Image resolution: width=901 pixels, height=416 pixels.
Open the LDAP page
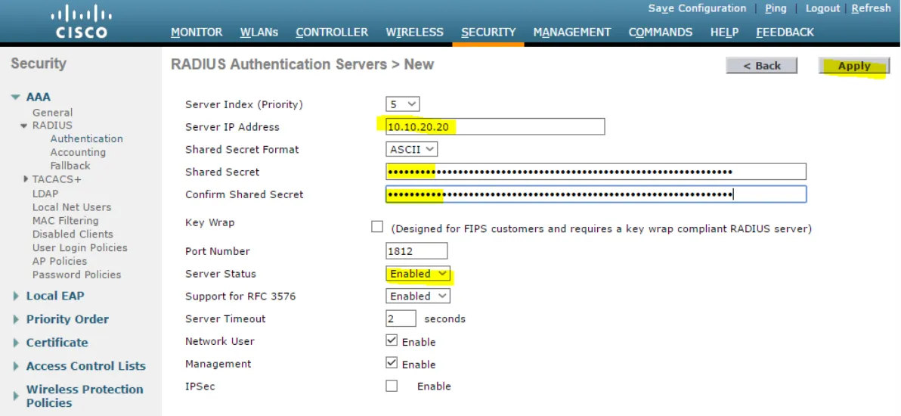(45, 194)
